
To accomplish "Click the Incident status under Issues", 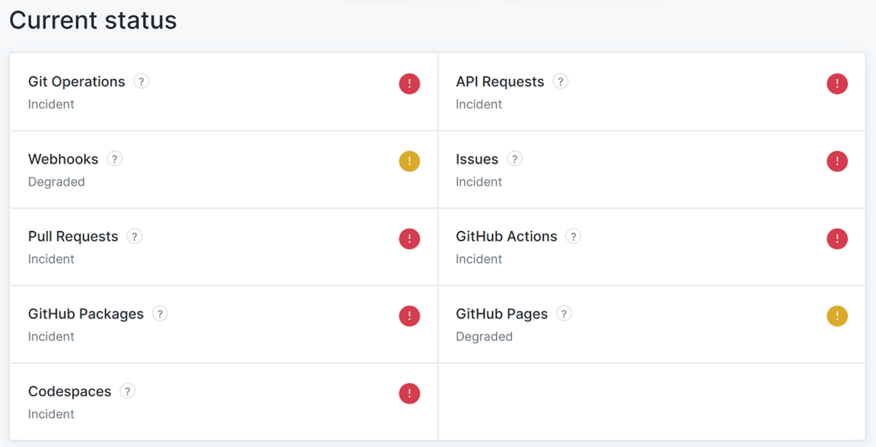I will tap(478, 182).
